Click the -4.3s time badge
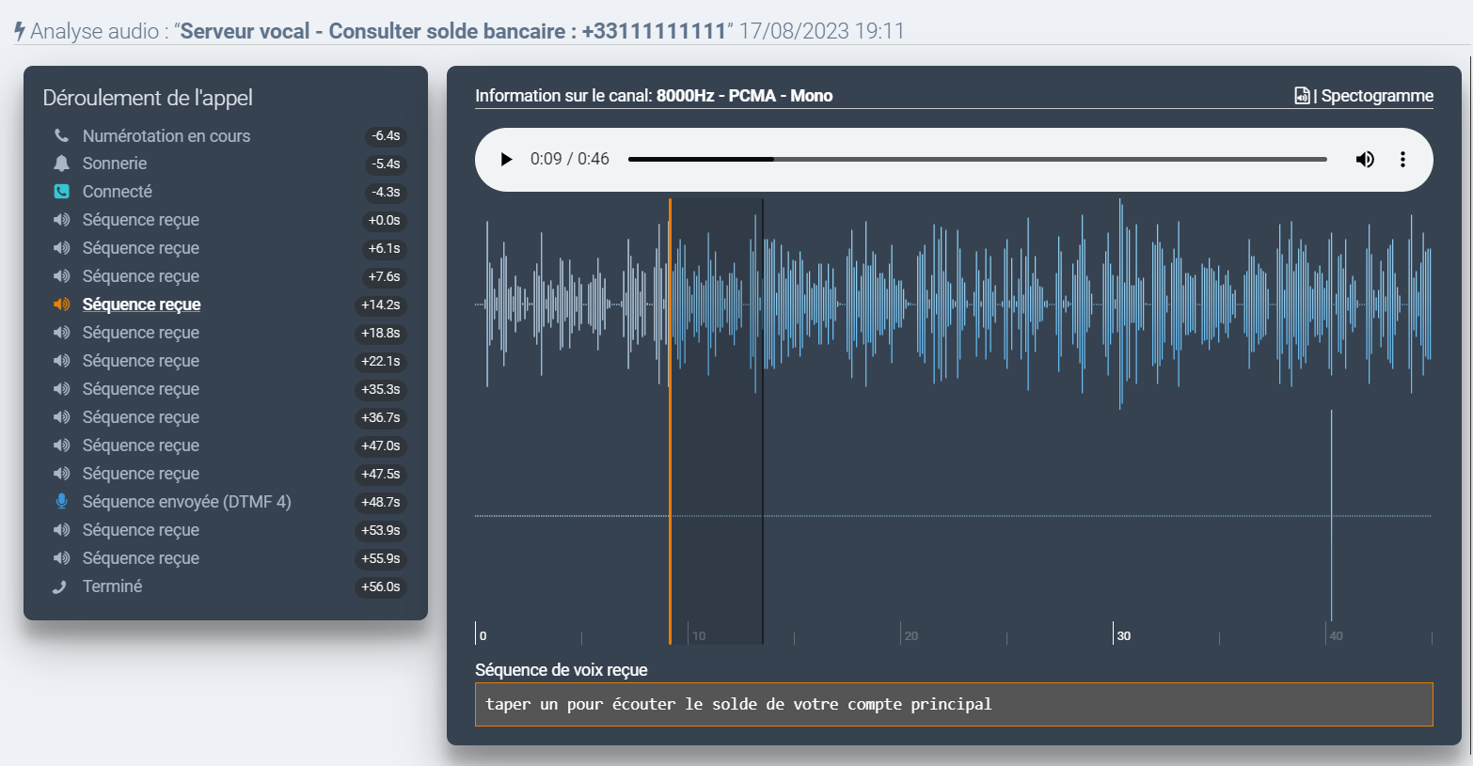Image resolution: width=1473 pixels, height=766 pixels. coord(386,192)
